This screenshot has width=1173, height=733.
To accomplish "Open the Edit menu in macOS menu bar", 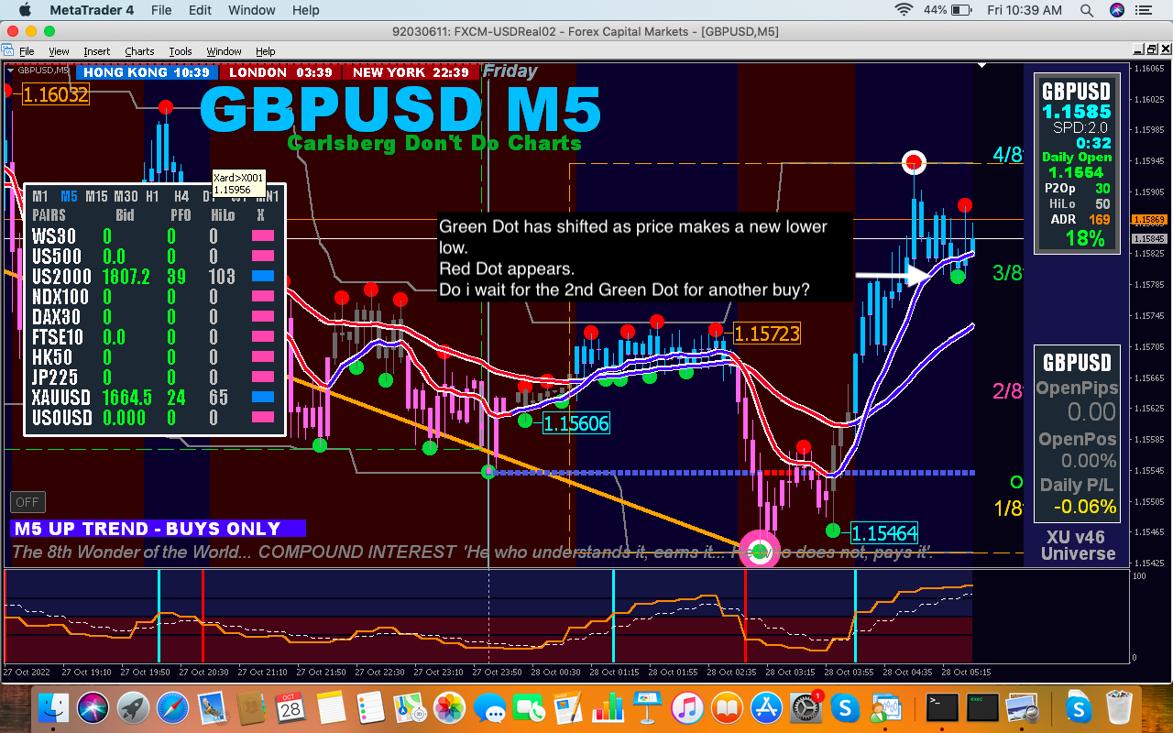I will [x=200, y=10].
